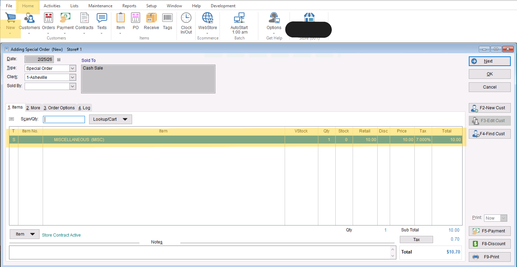Open the WebStore globe icon
Image resolution: width=517 pixels, height=267 pixels.
pyautogui.click(x=207, y=18)
